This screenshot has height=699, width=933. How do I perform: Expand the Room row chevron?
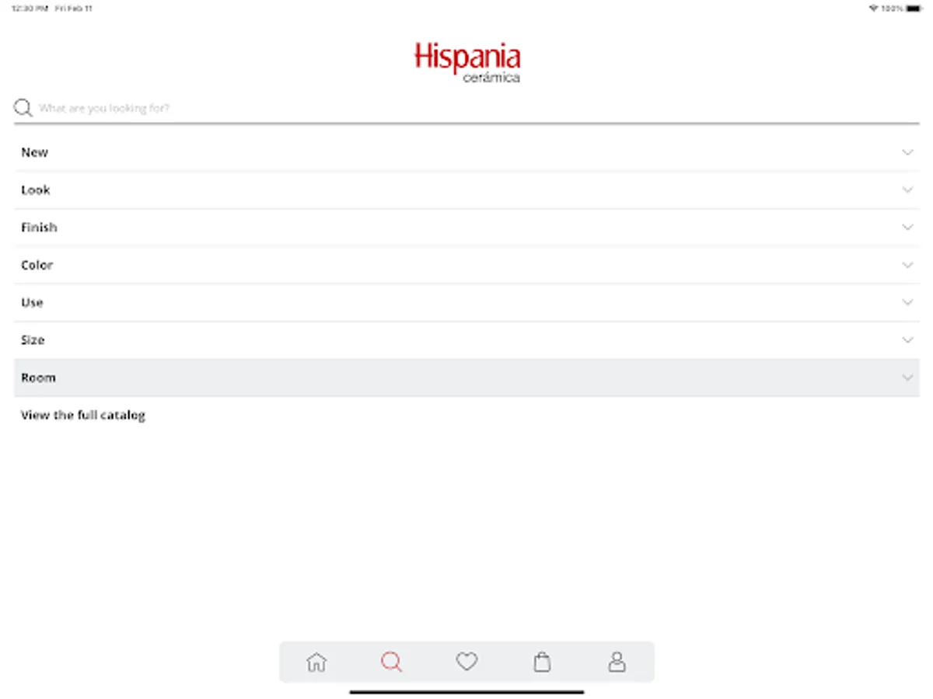coord(907,377)
